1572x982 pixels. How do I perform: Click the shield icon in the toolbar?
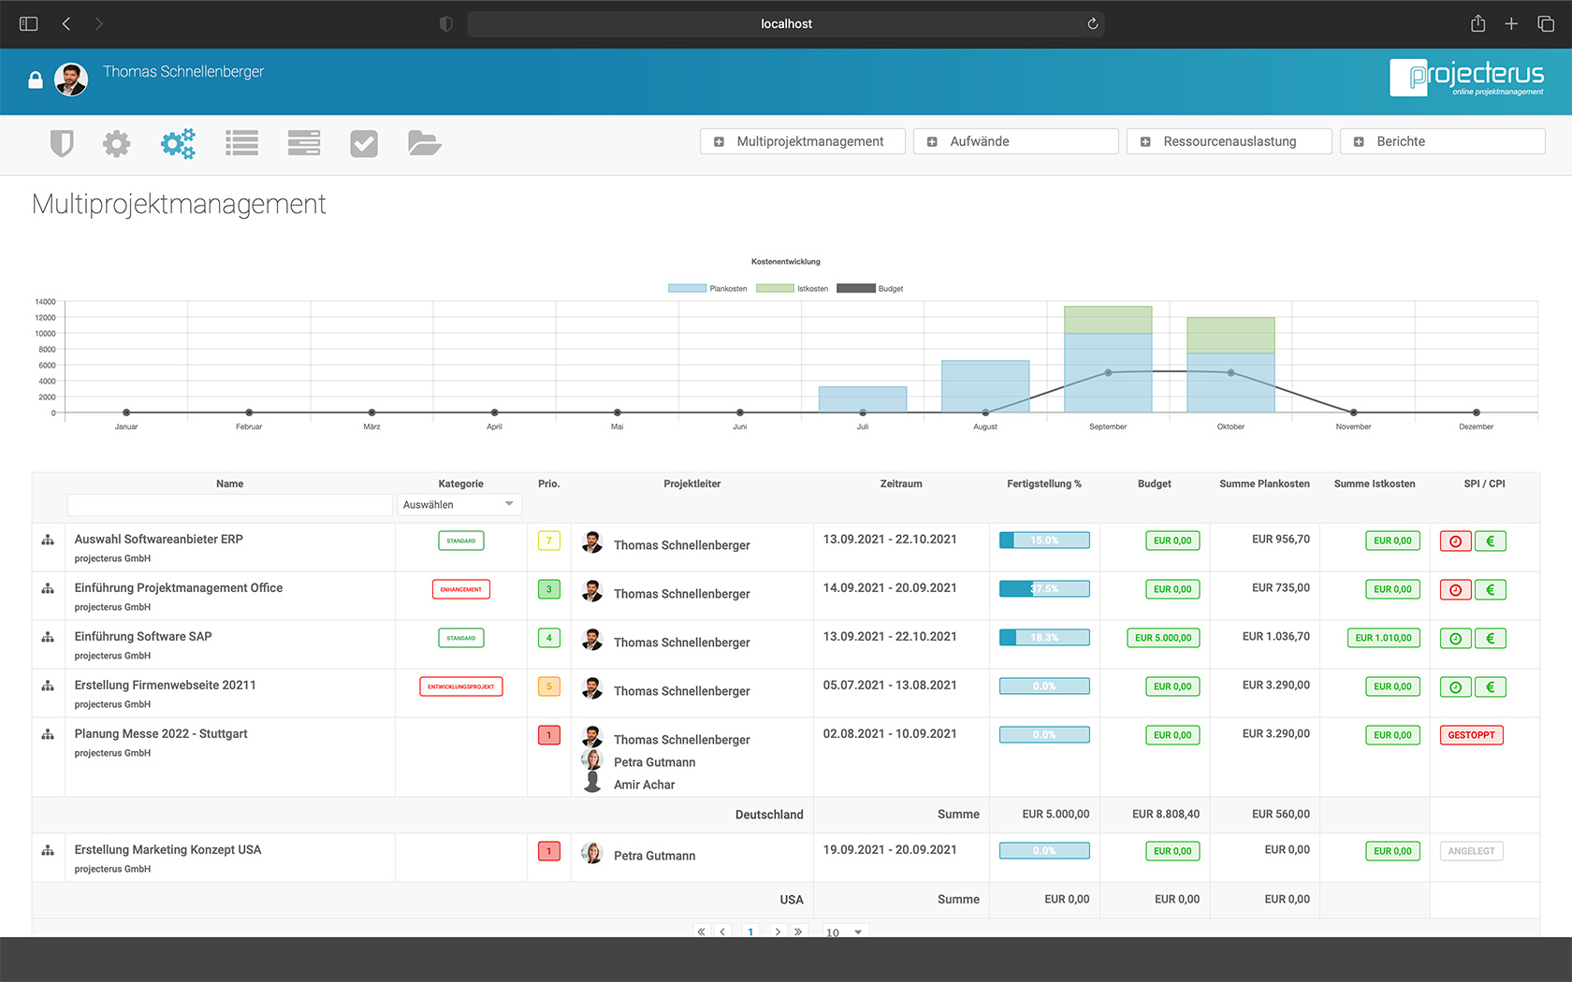point(62,143)
